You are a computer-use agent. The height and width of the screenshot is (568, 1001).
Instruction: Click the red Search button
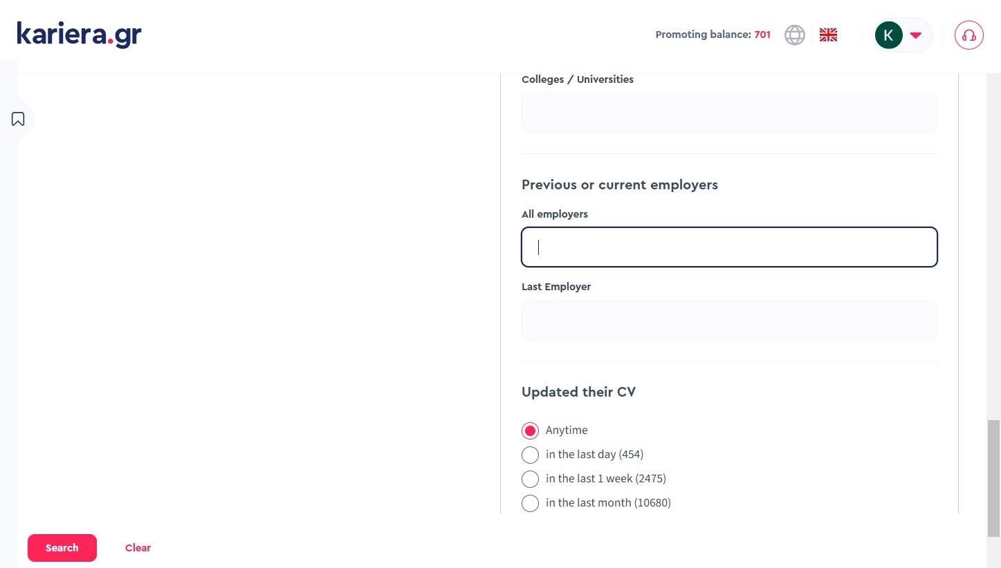click(62, 548)
